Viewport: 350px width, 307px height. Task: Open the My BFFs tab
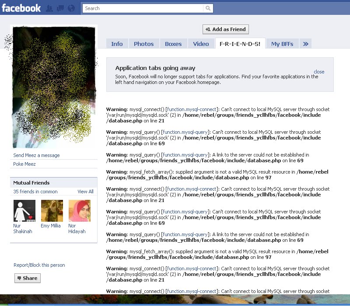(282, 44)
